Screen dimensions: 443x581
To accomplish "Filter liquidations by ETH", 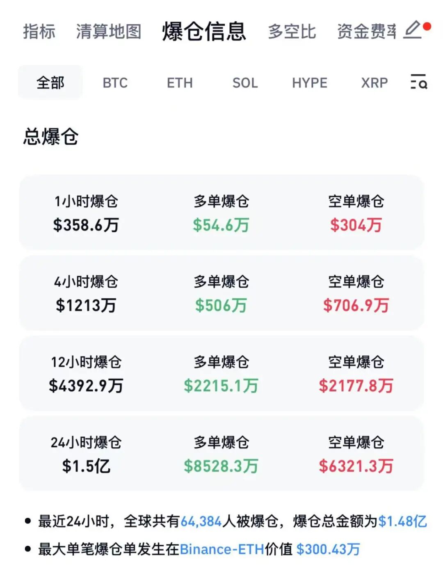I will pos(180,83).
